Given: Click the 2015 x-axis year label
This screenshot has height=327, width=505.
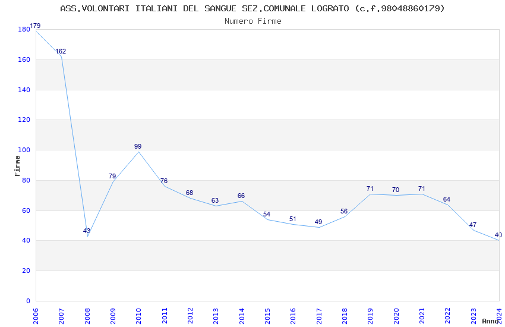Looking at the screenshot, I should coord(267,316).
